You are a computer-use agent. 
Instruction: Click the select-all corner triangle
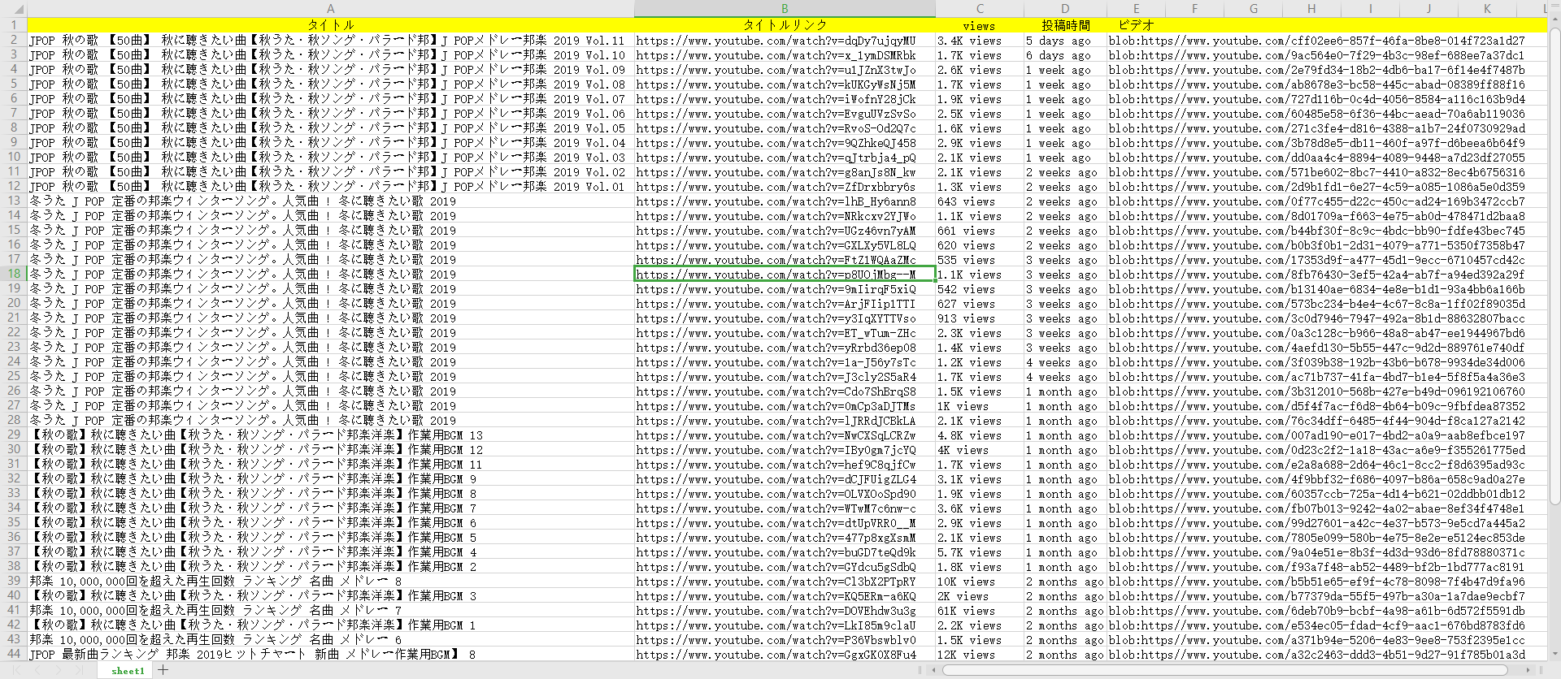coord(13,9)
